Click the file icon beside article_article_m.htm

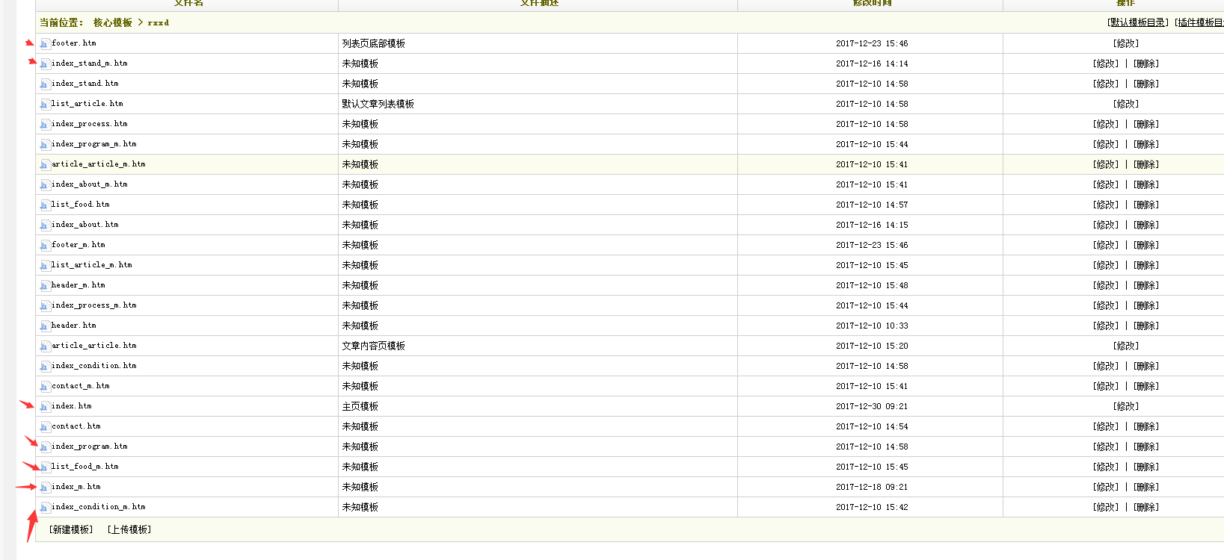tap(45, 165)
